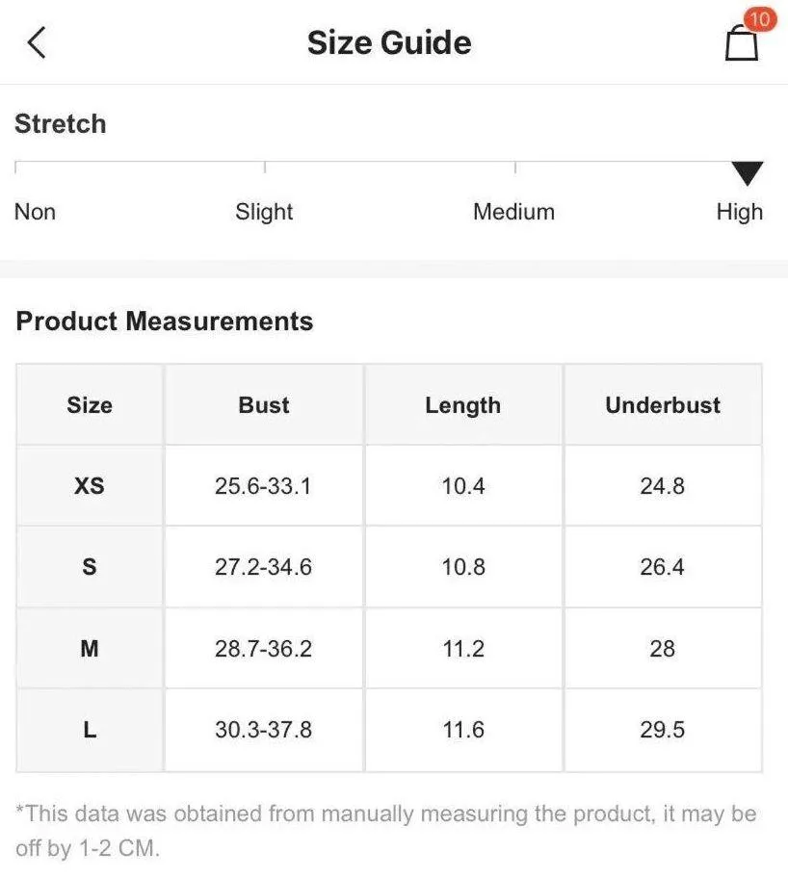Screen dimensions: 788x878
Task: Click the High stretch triangle marker
Action: tap(748, 173)
